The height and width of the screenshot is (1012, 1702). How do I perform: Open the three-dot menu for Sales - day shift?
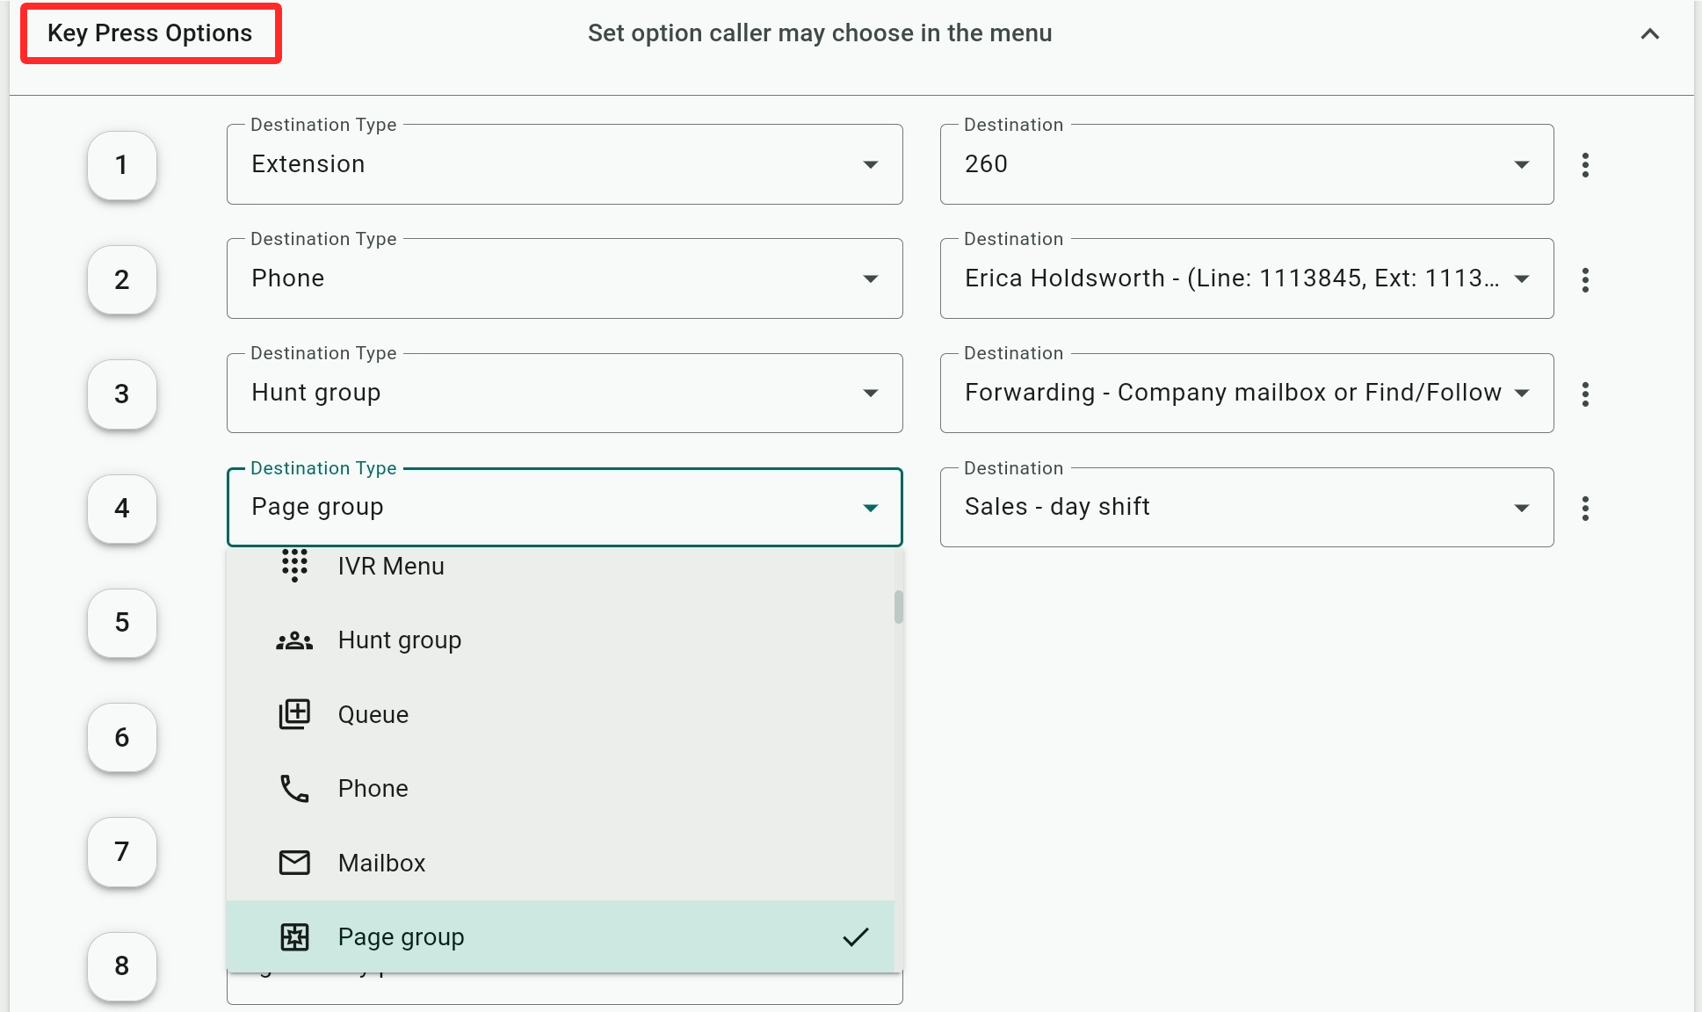coord(1585,508)
